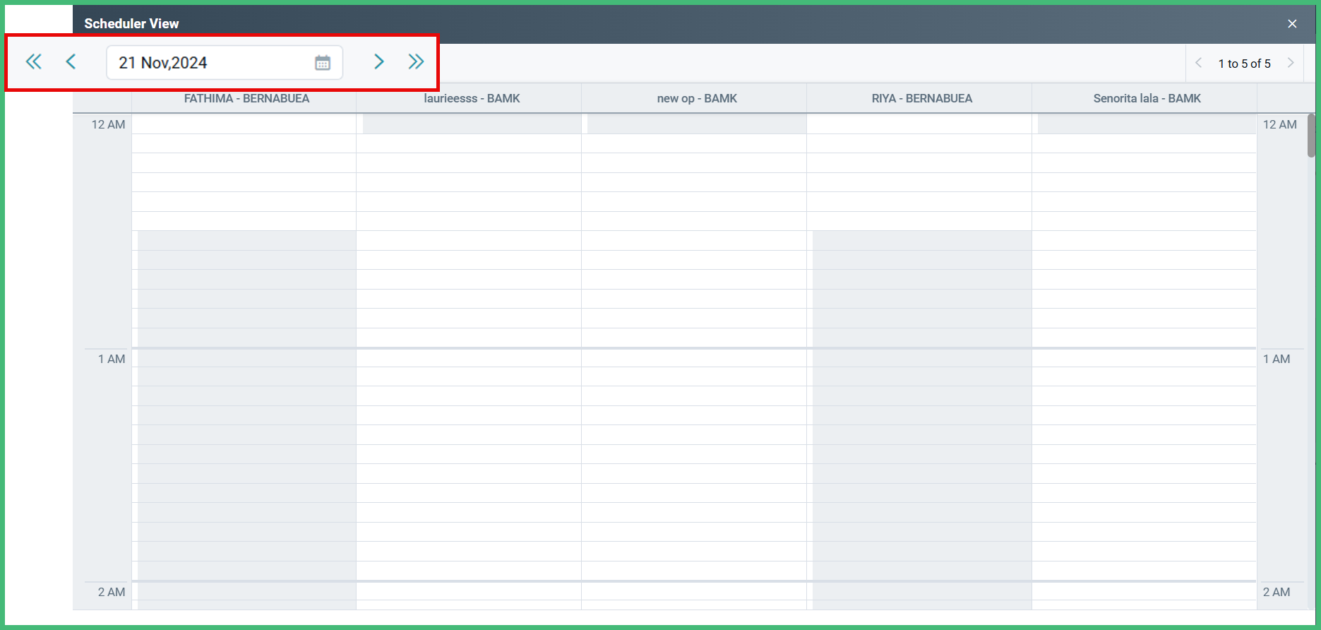Click the 2 AM label in the right time column
The image size is (1321, 630).
pos(1277,592)
